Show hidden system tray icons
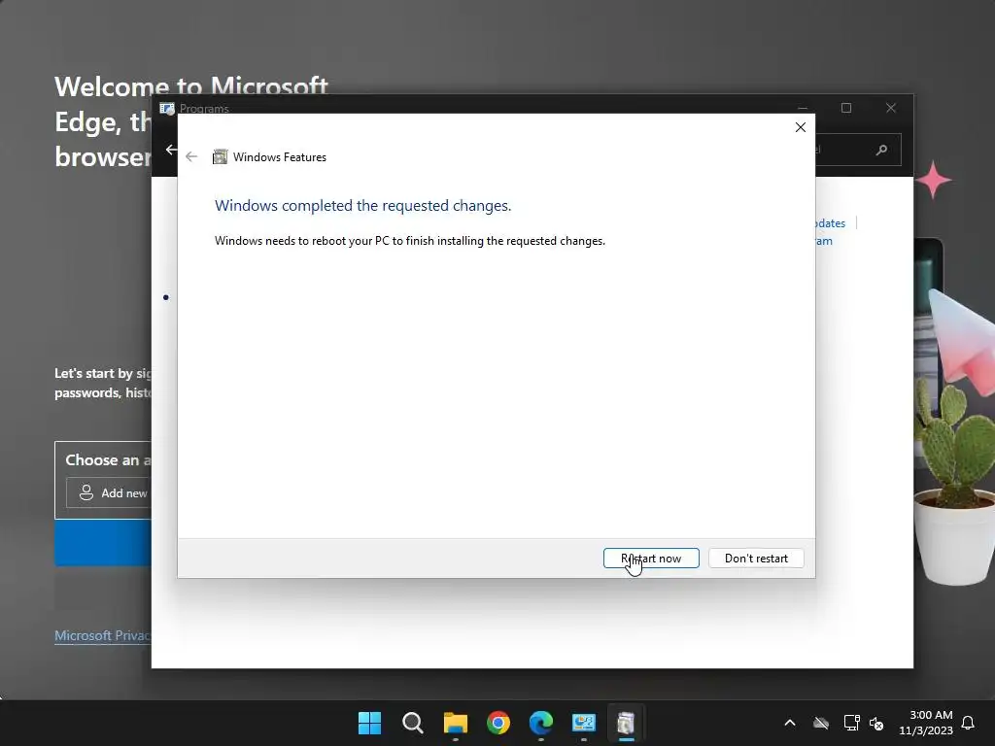Image resolution: width=995 pixels, height=746 pixels. pyautogui.click(x=790, y=723)
